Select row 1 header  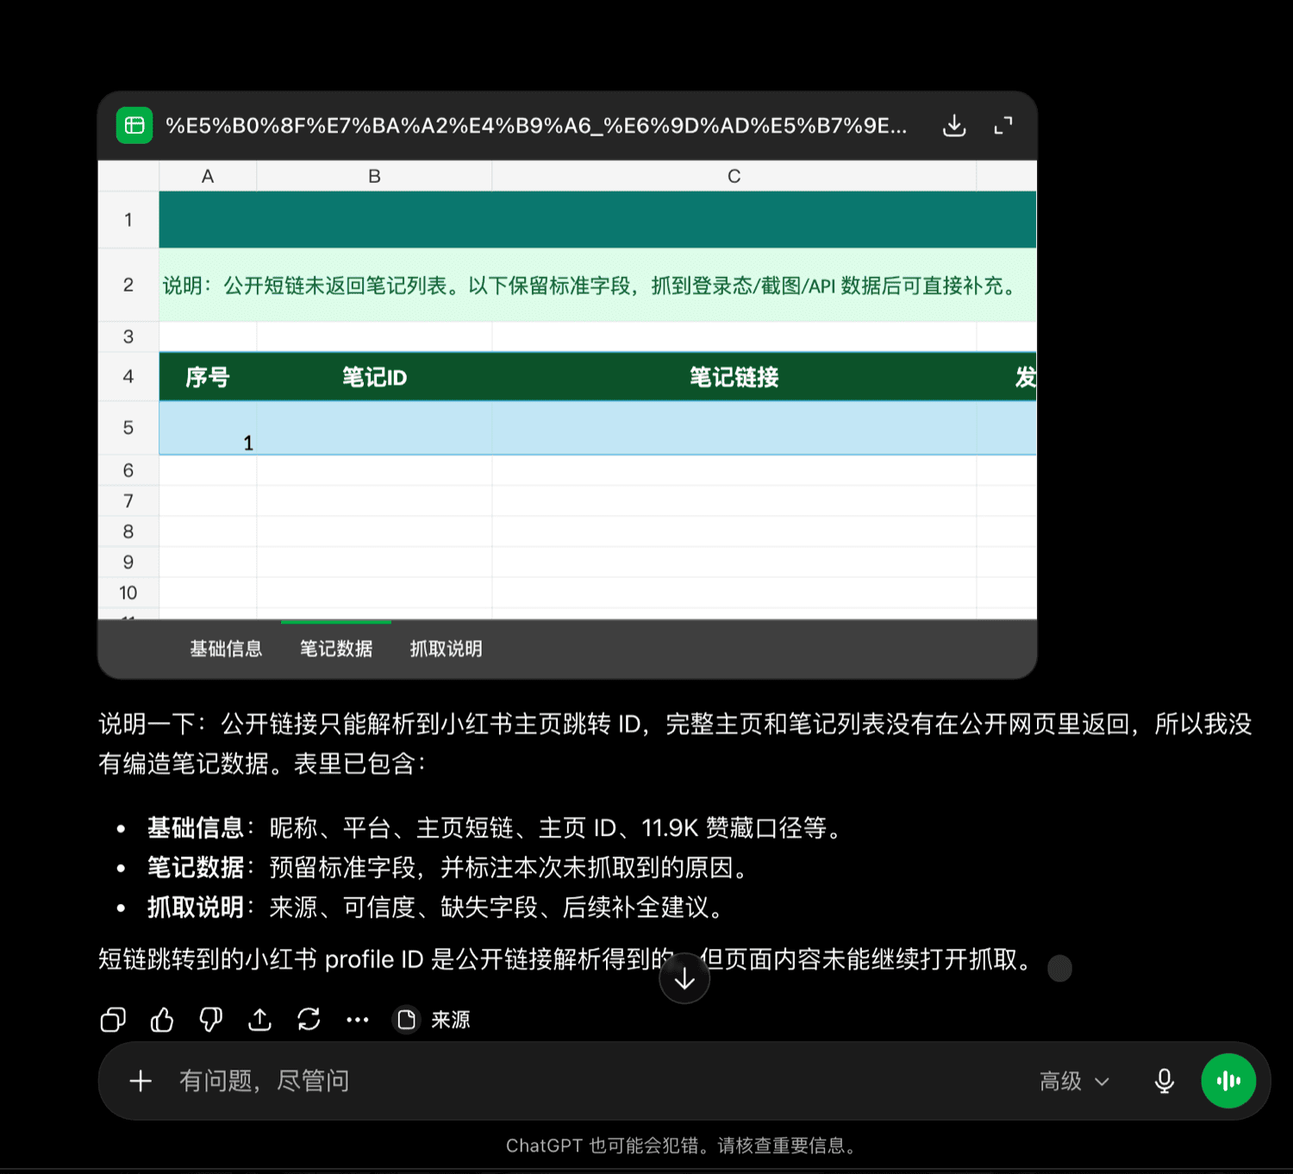coord(128,220)
